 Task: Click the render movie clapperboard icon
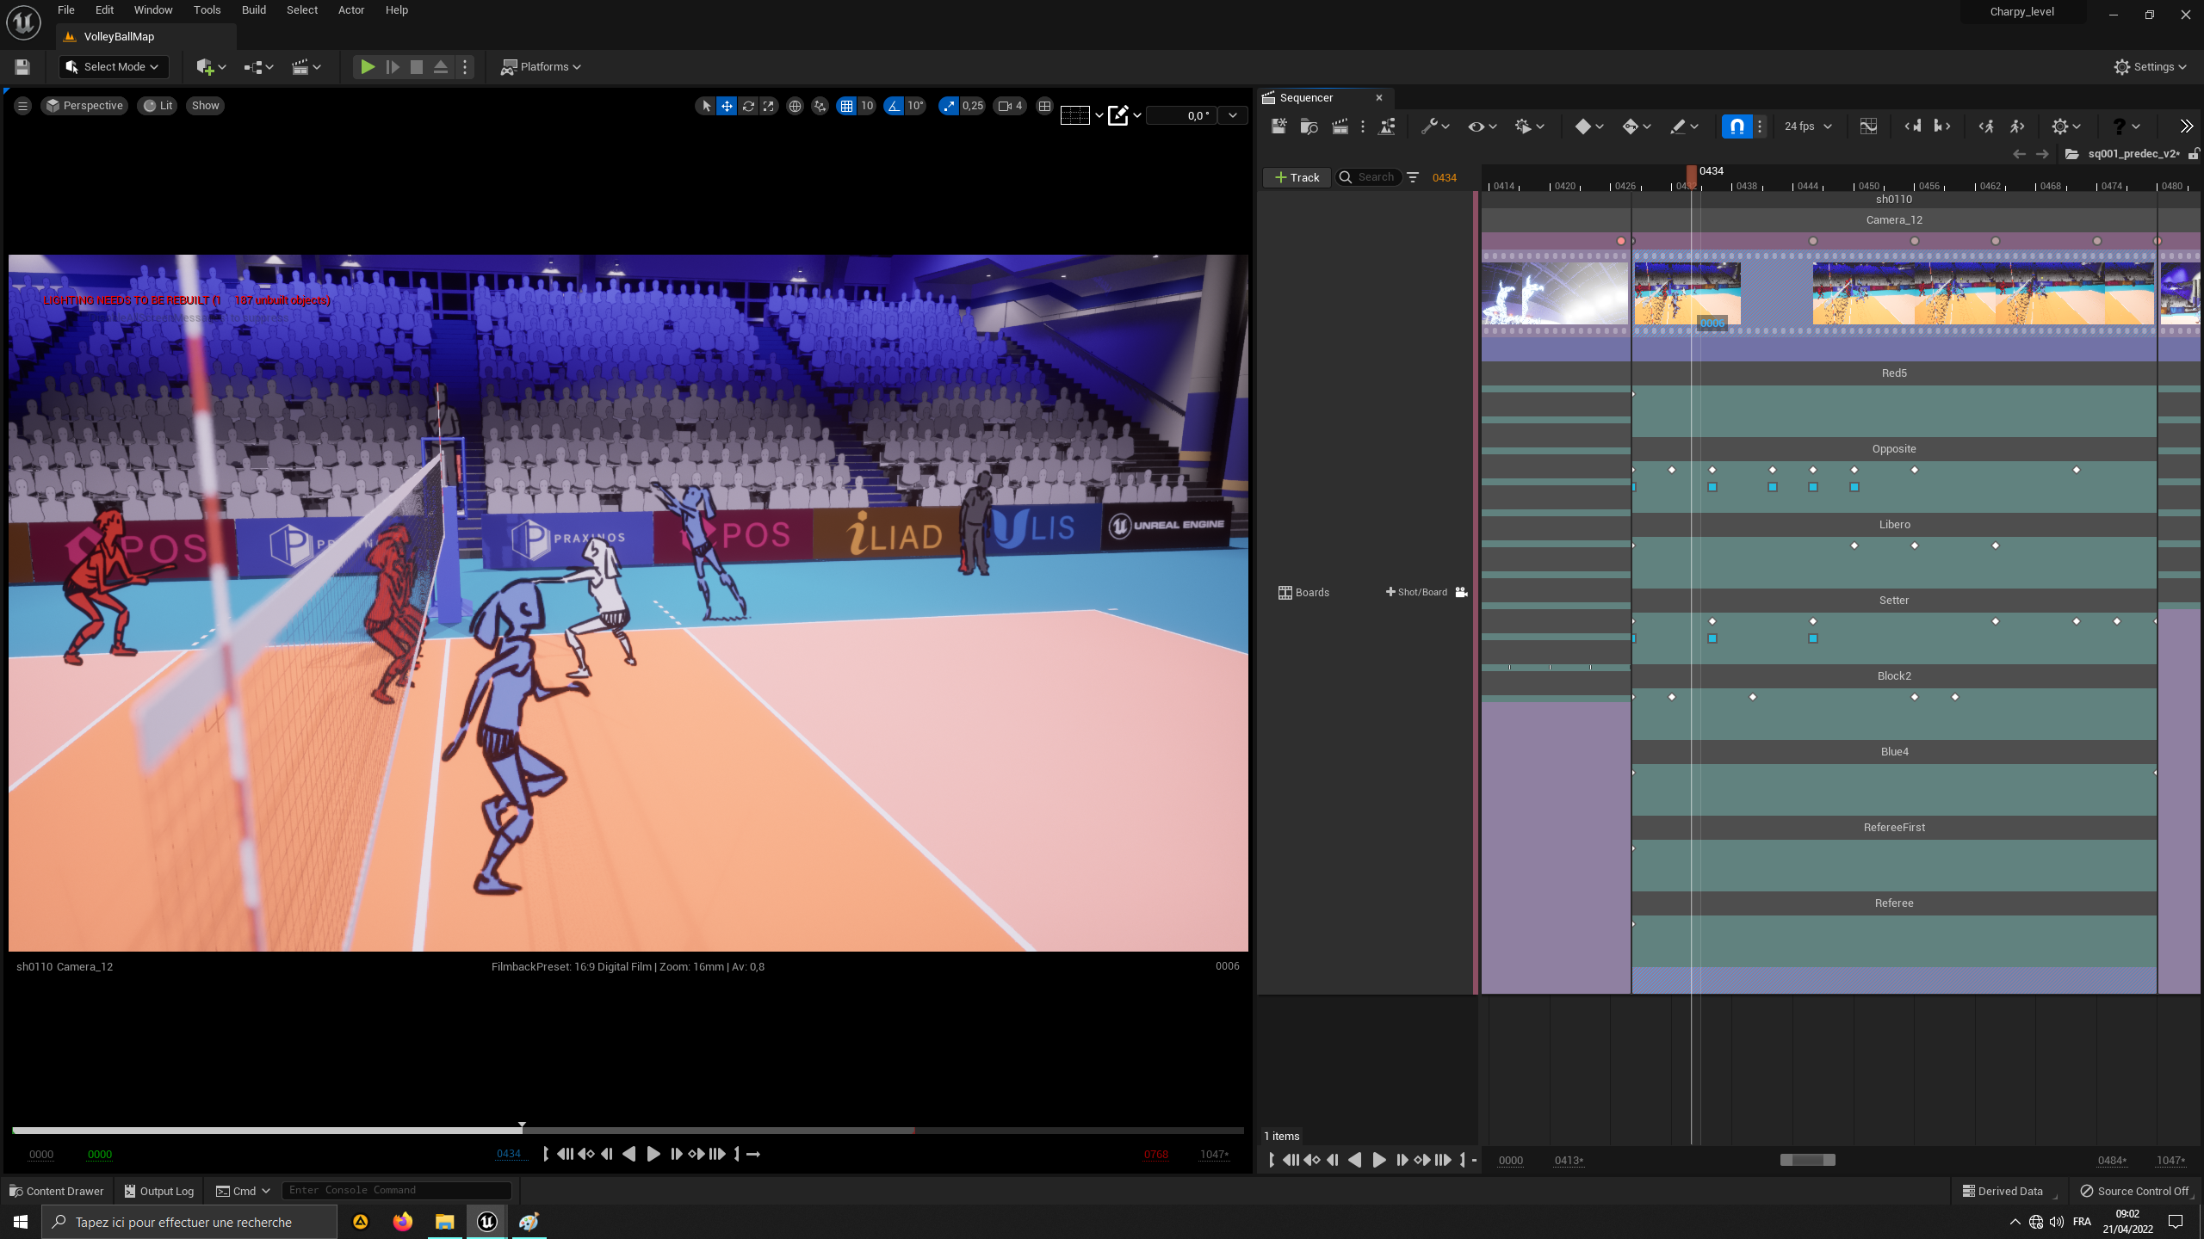pyautogui.click(x=1340, y=126)
